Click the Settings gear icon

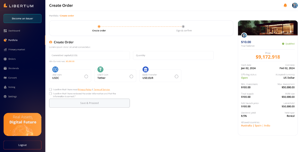coord(5,96)
